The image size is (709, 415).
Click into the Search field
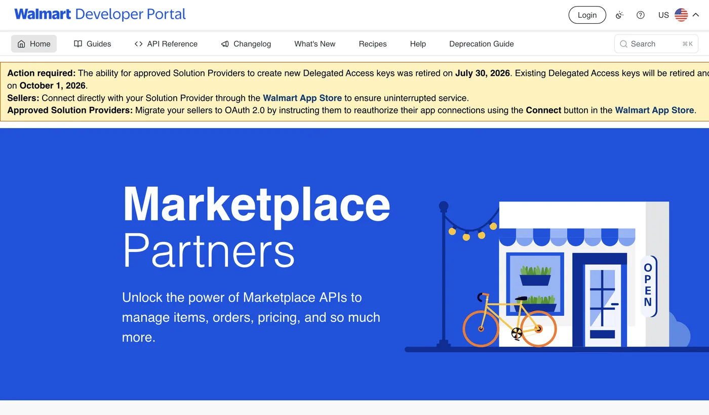(x=656, y=44)
